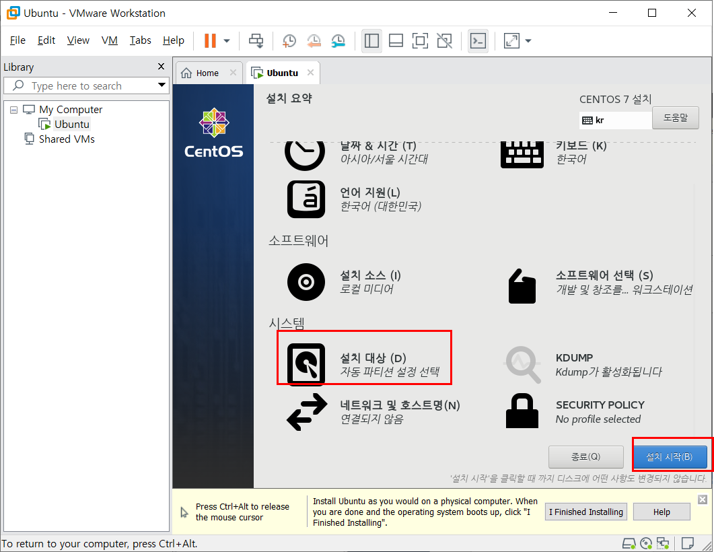
Task: Send Ctrl+Alt+Del to the VM
Action: (256, 40)
